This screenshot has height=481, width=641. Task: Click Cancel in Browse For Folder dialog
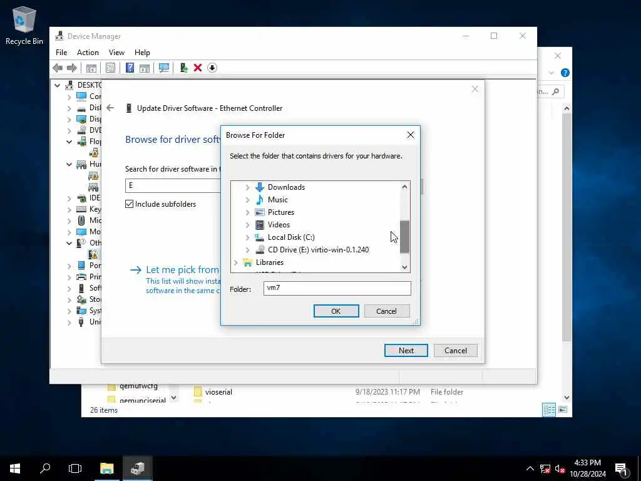coord(386,311)
